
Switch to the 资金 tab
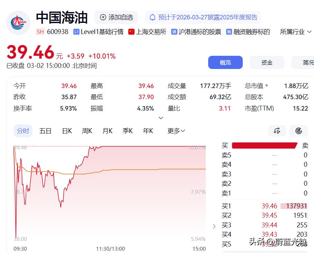point(267,62)
